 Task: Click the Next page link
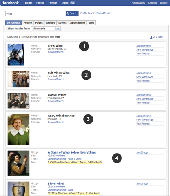[161, 37]
